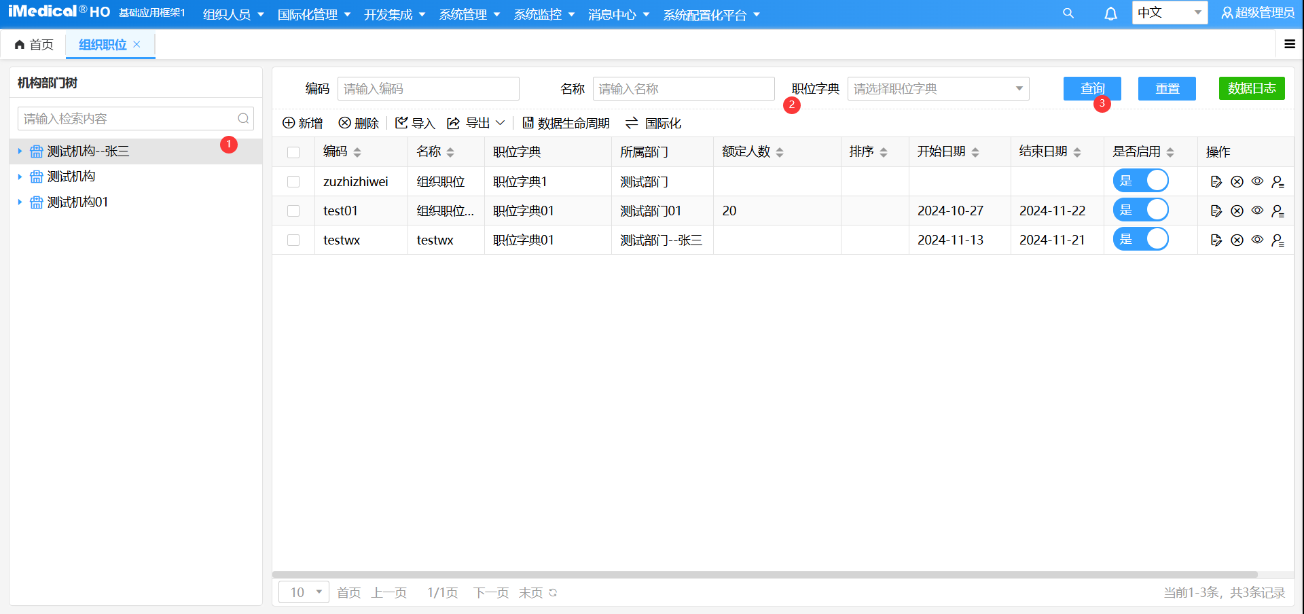Click the 导入 import icon
Viewport: 1304px width, 614px height.
(403, 123)
